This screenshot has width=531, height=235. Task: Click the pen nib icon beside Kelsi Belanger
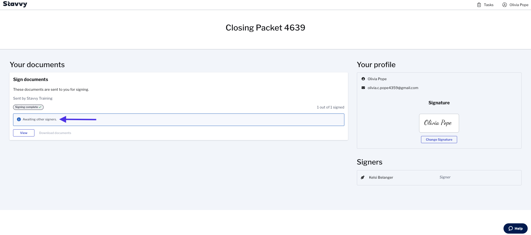point(363,177)
